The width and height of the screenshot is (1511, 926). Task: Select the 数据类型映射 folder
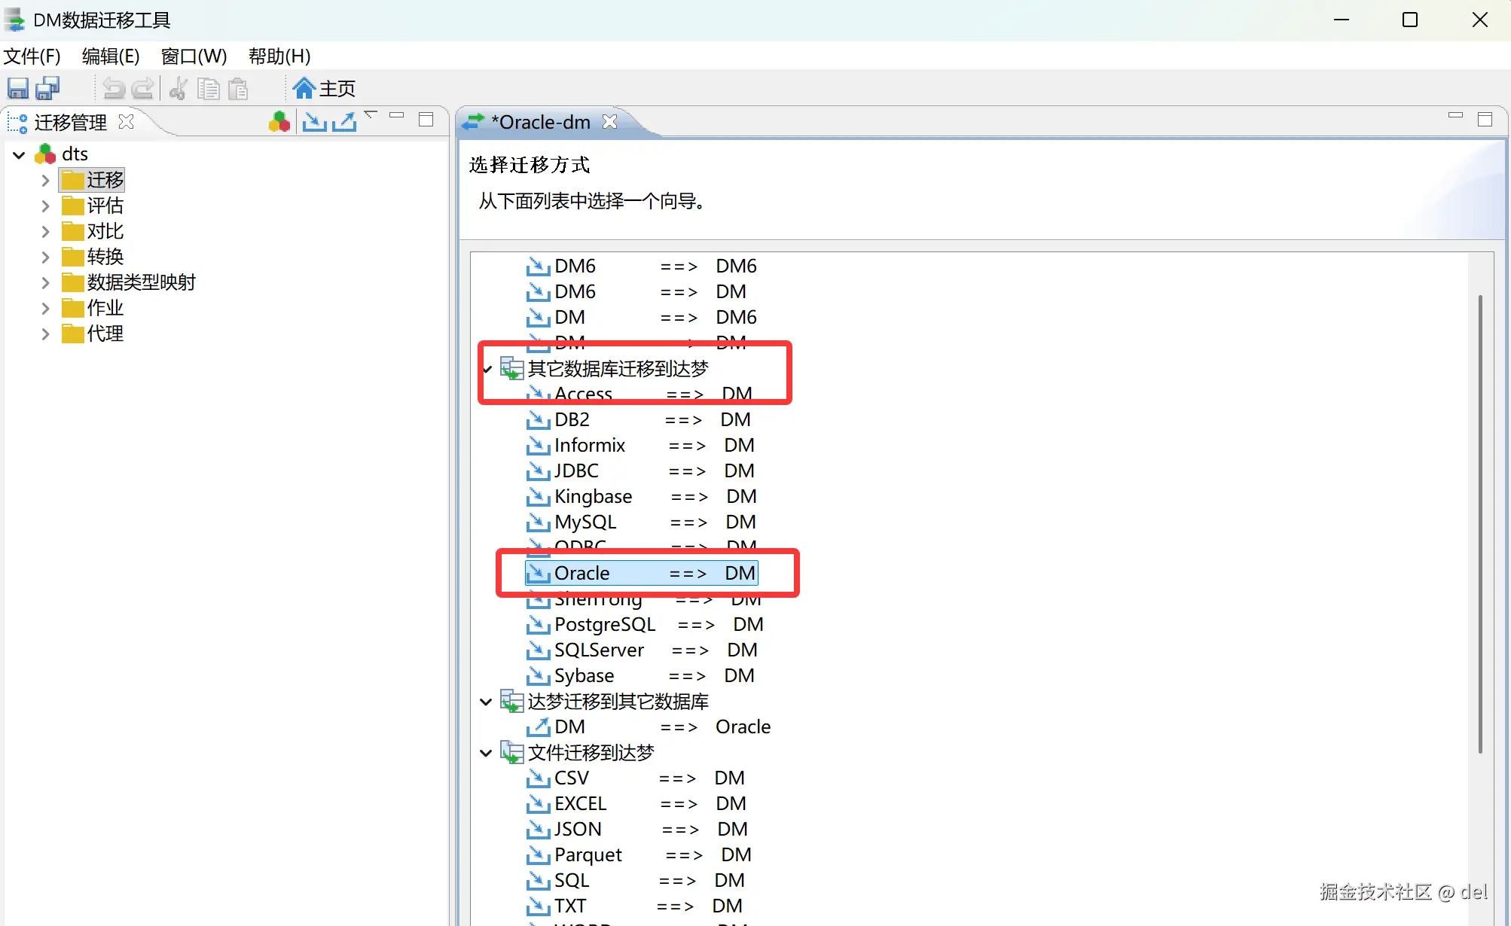pos(129,282)
